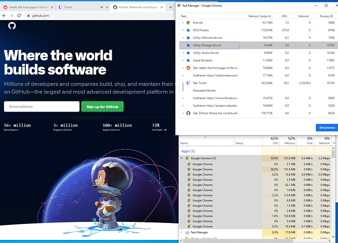
Task: Click reddit icon in Chrome Task Manager list
Action: click(x=188, y=68)
